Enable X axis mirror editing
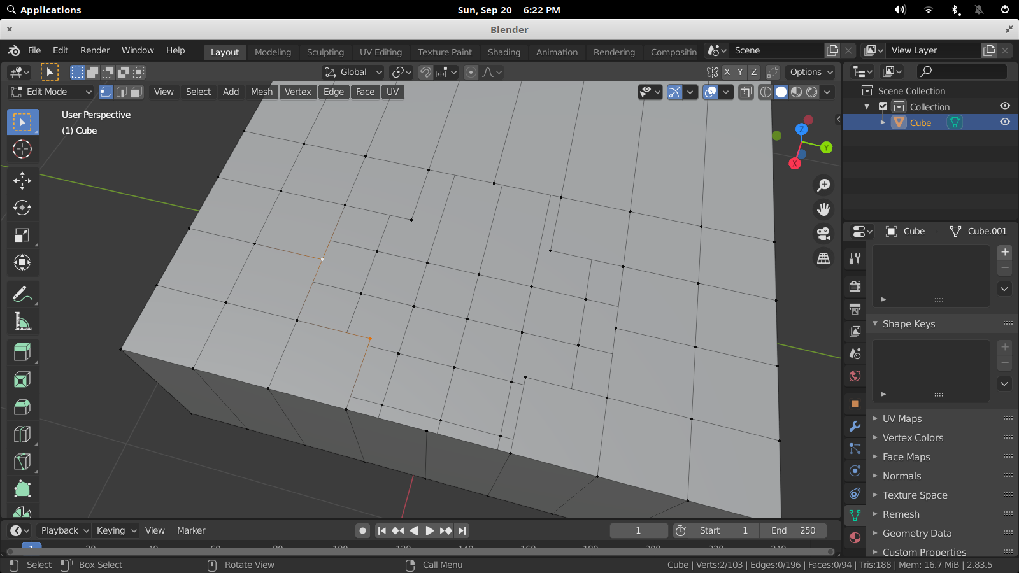The height and width of the screenshot is (573, 1019). coord(727,72)
